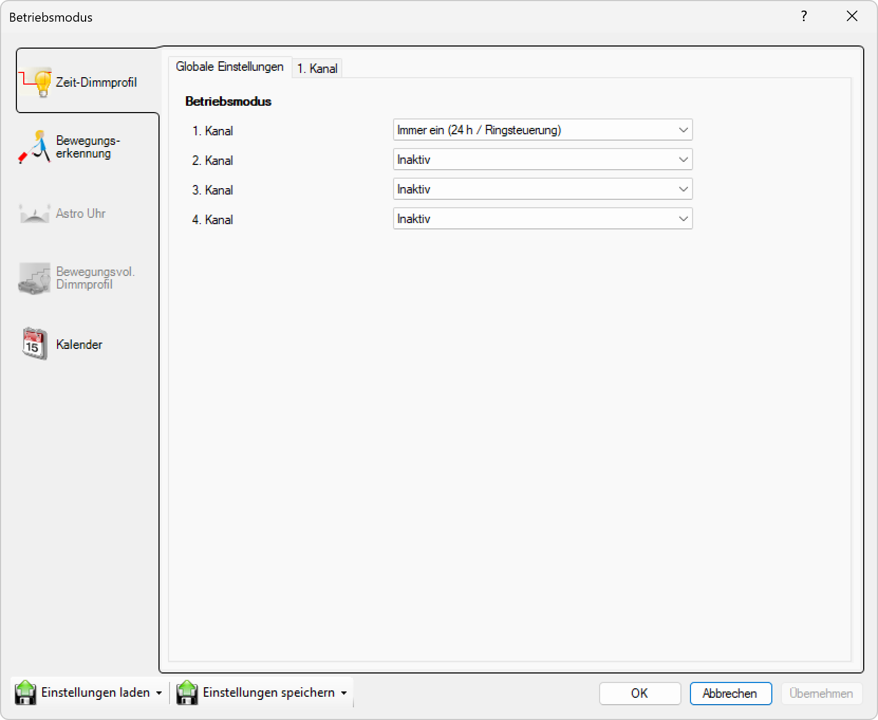Viewport: 878px width, 720px height.
Task: Click the help question mark icon
Action: [804, 16]
